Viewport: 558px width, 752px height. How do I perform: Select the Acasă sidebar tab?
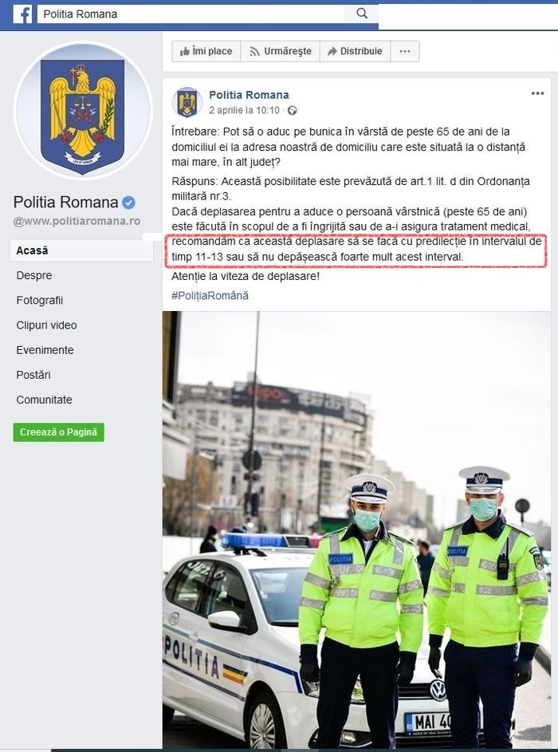tap(81, 250)
